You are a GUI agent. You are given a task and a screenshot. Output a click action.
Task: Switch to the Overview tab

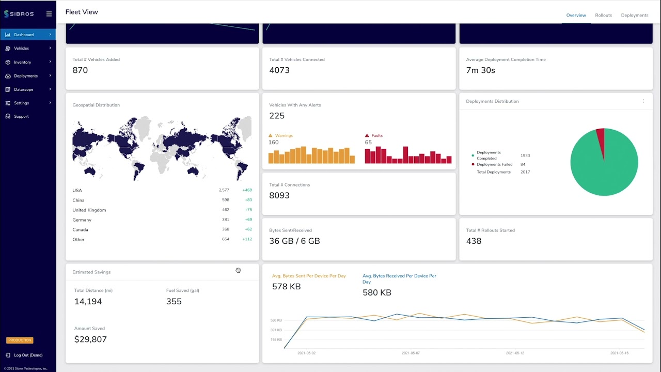point(576,15)
